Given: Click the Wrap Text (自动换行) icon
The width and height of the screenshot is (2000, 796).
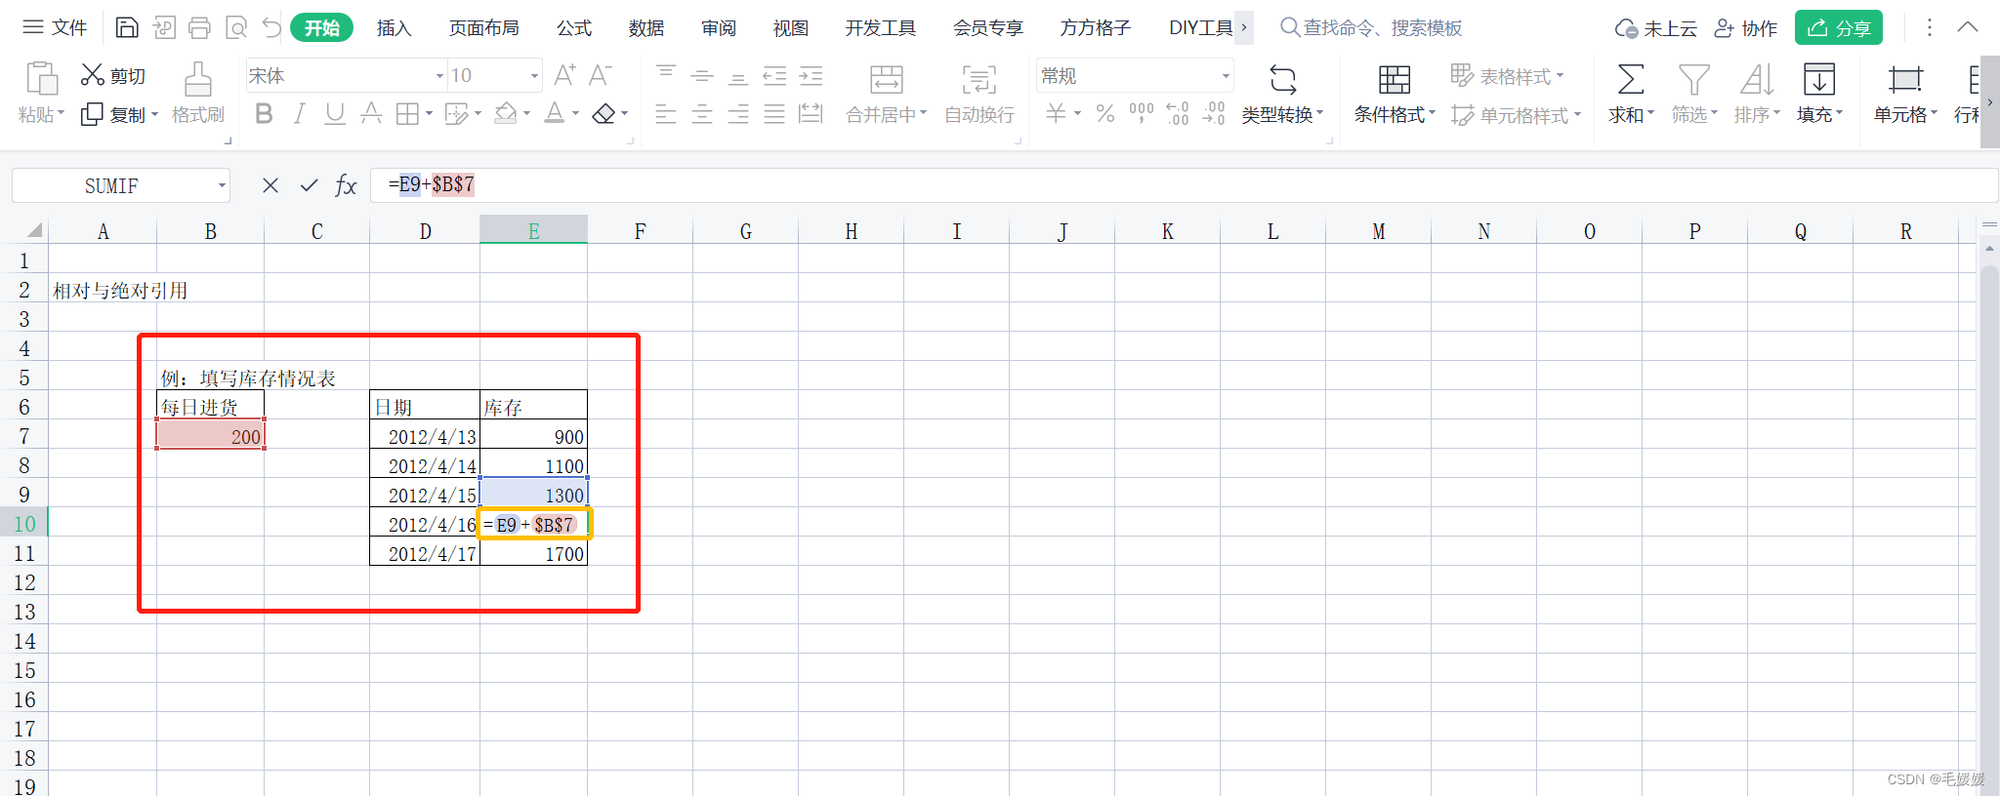Looking at the screenshot, I should tap(979, 79).
